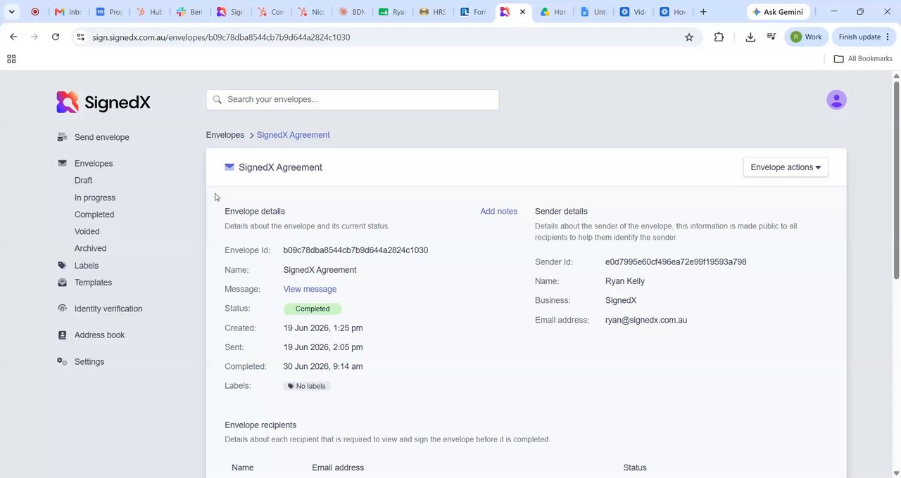The height and width of the screenshot is (478, 901).
Task: Click Completed date 30 Jun 2026, 9:14 am
Action: 323,366
